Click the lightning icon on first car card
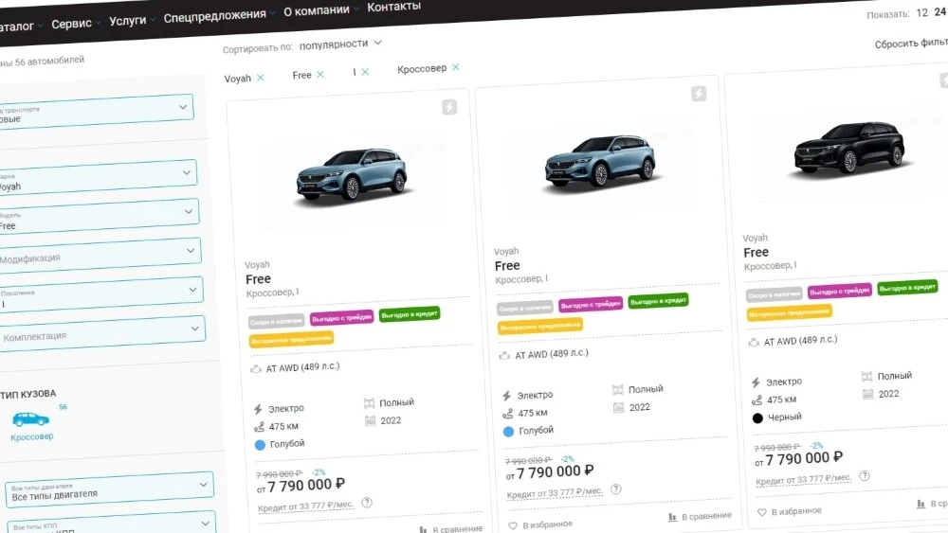 point(449,107)
